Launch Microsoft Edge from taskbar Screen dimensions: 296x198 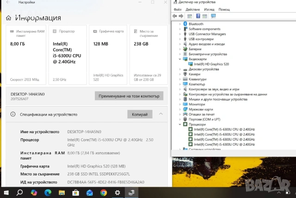[48, 193]
